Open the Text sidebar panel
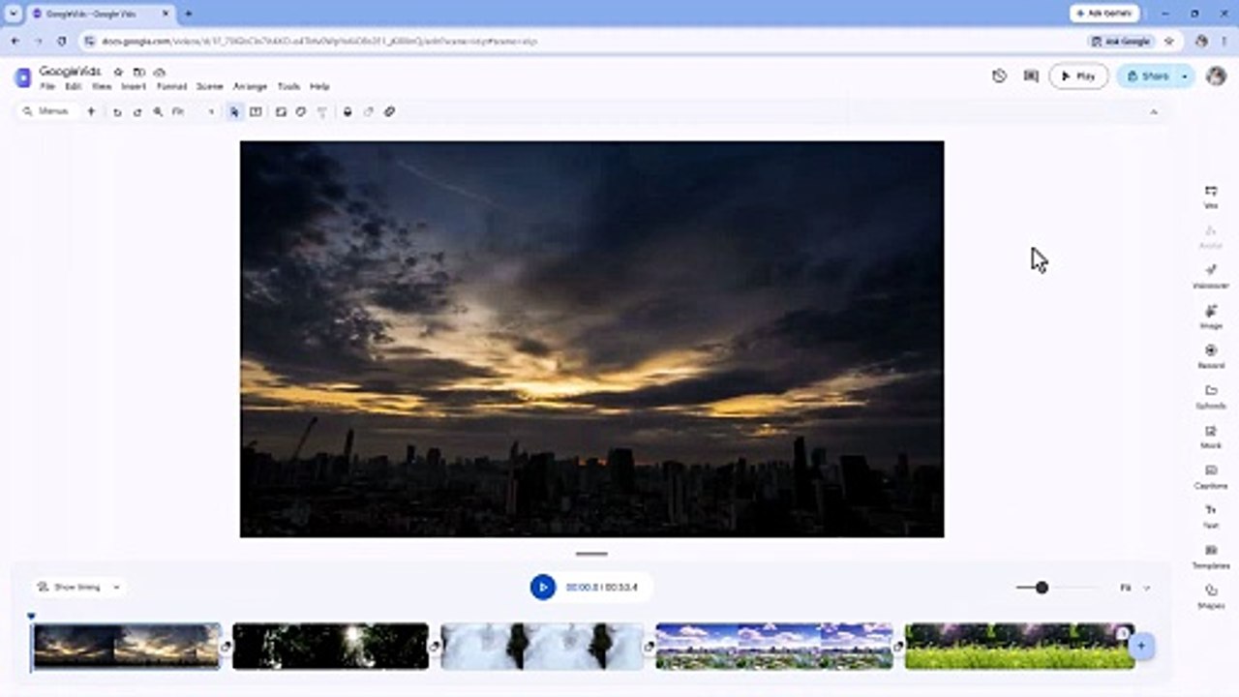Viewport: 1239px width, 697px height. tap(1211, 516)
